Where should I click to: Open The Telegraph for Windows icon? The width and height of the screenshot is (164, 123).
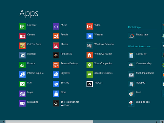point(56,103)
